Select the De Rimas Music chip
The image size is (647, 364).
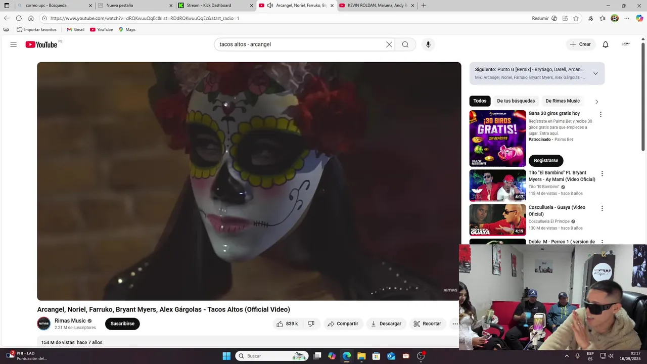click(563, 101)
